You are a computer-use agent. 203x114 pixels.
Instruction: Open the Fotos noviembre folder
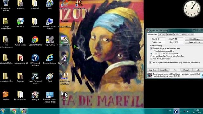(6, 42)
